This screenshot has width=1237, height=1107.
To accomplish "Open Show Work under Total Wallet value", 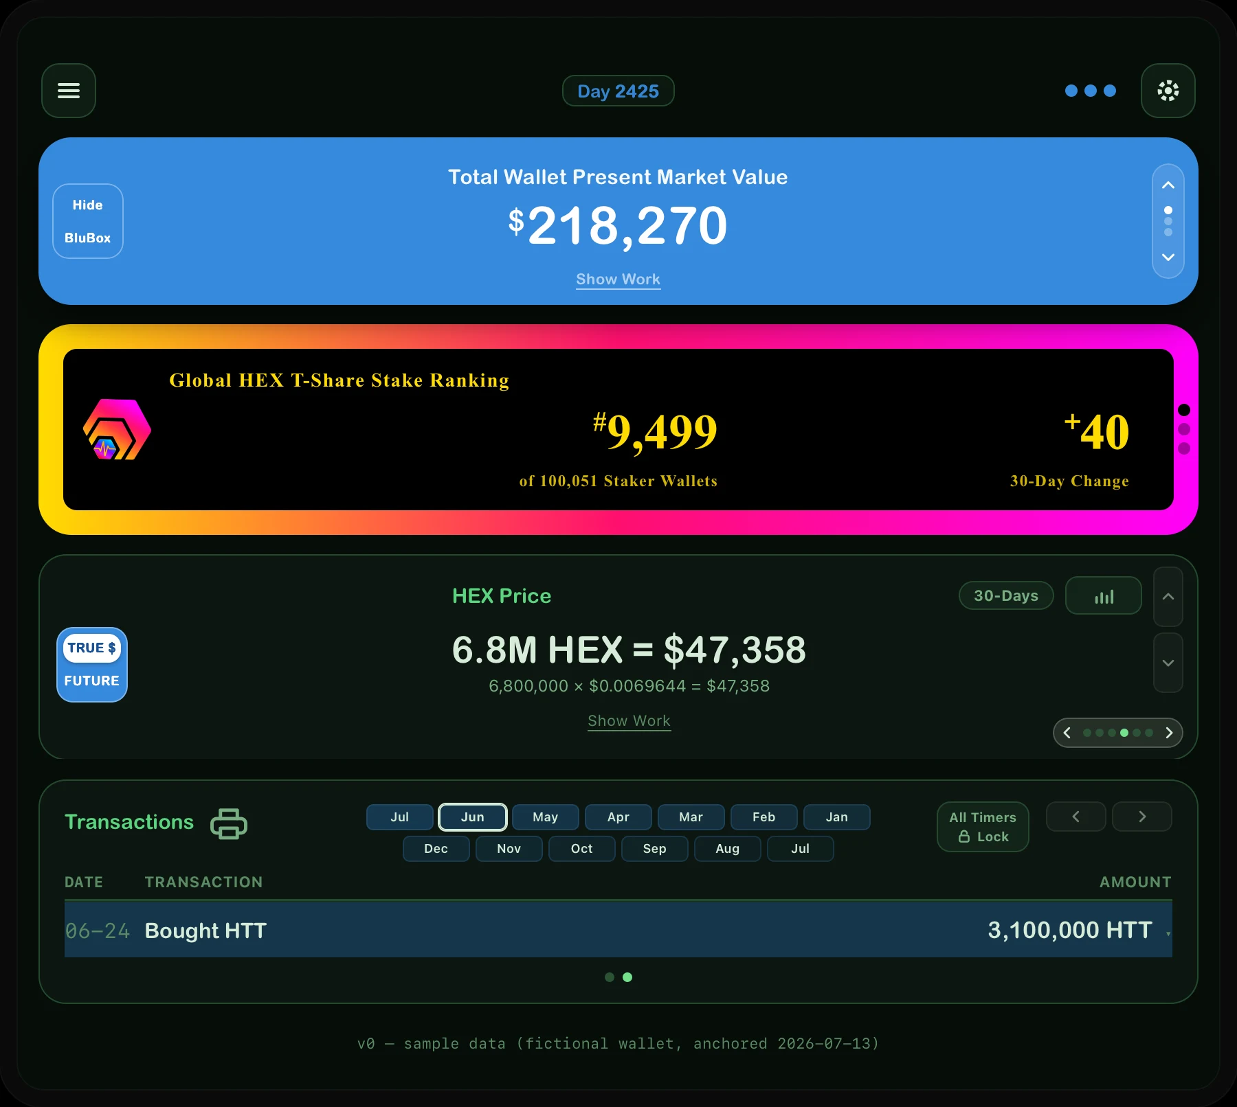I will 618,279.
